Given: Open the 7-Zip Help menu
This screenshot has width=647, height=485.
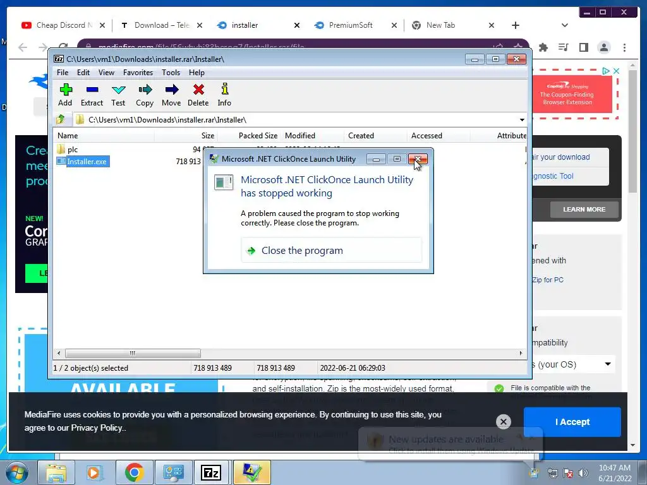Looking at the screenshot, I should (x=197, y=73).
